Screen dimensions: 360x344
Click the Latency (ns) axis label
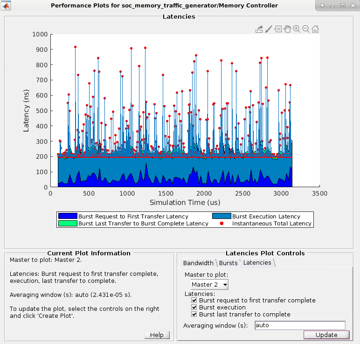26,111
